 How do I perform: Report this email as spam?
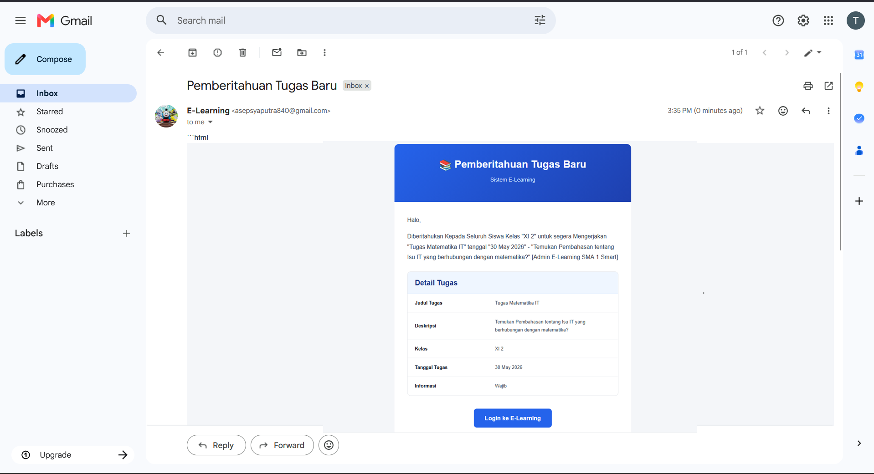point(217,53)
